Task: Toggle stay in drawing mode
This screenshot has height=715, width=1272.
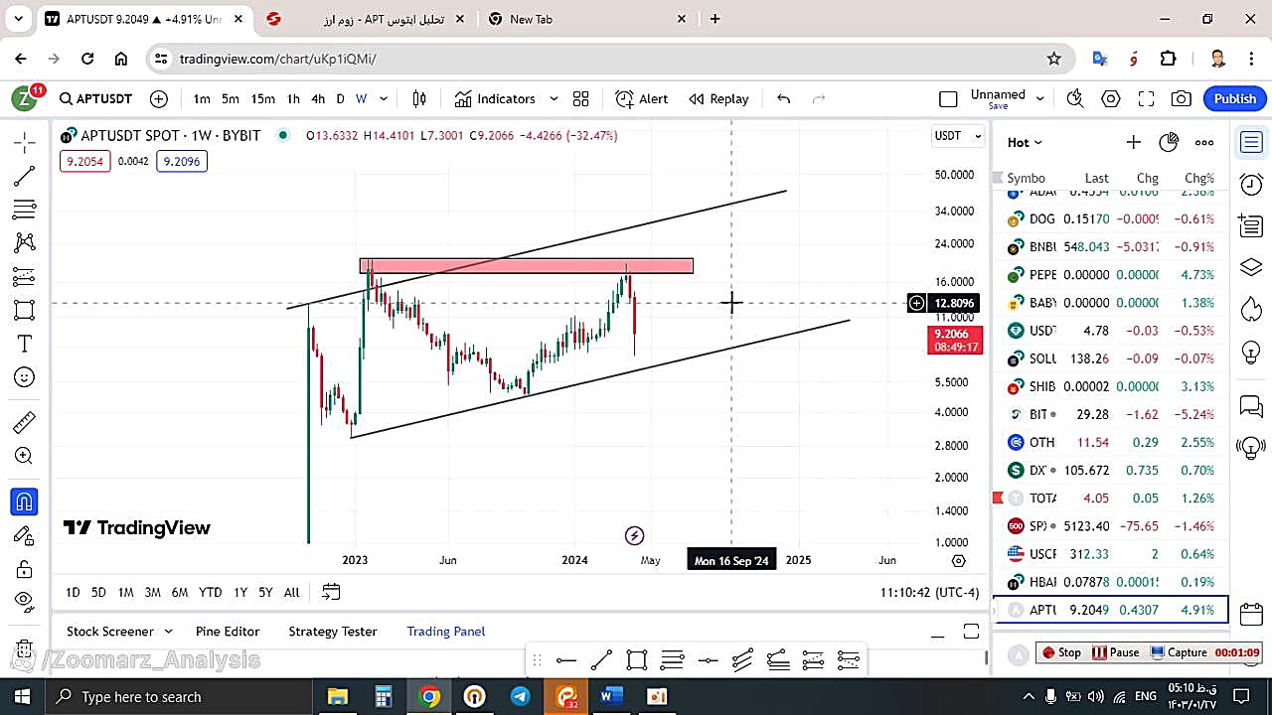Action: 25,535
